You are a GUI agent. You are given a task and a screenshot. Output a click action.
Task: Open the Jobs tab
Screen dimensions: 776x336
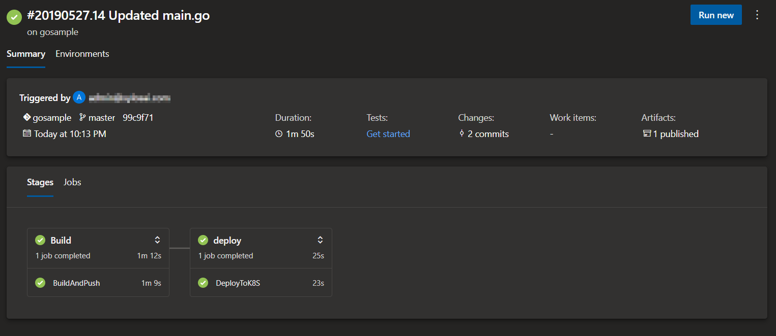(72, 182)
